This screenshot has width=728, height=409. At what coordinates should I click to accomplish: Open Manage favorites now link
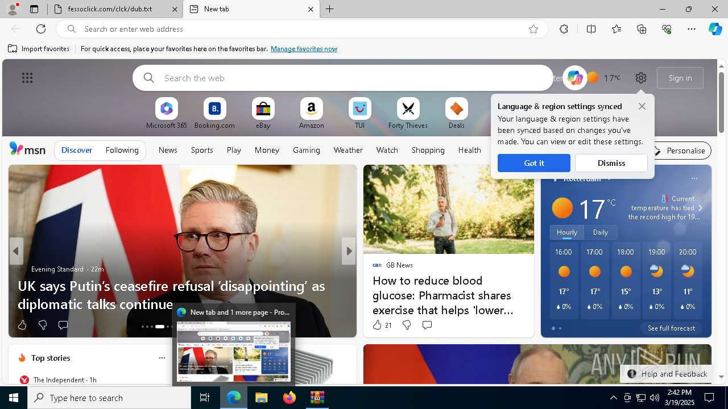click(x=304, y=49)
